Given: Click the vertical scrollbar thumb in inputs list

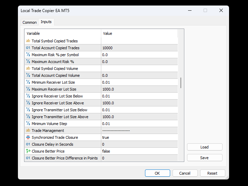Looking at the screenshot, I should 180,83.
